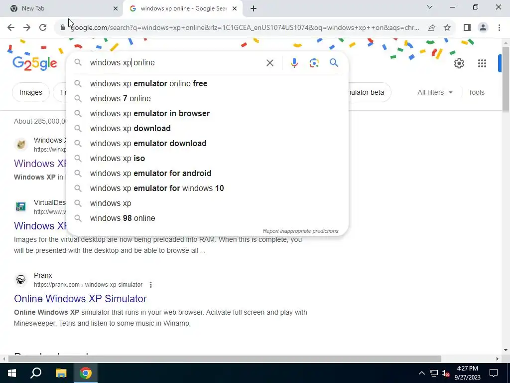Search by image with camera lens icon
Image resolution: width=510 pixels, height=383 pixels.
coord(314,63)
